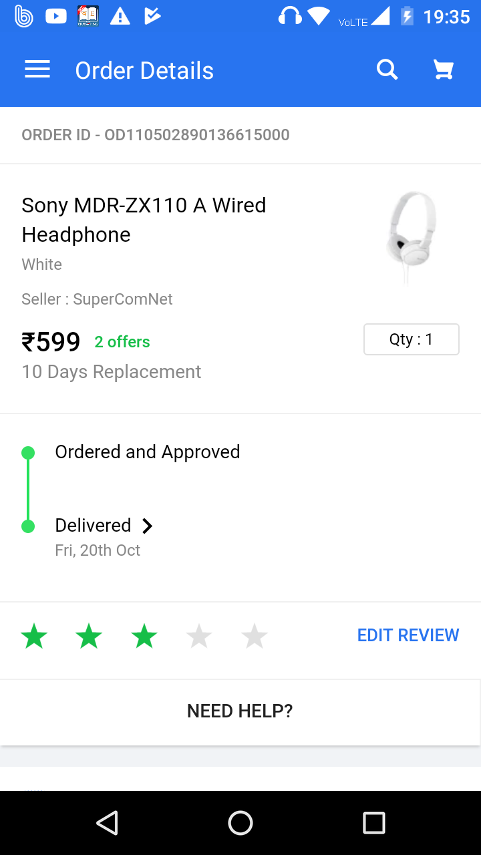This screenshot has width=481, height=855.
Task: Set rating to five stars
Action: tap(255, 636)
